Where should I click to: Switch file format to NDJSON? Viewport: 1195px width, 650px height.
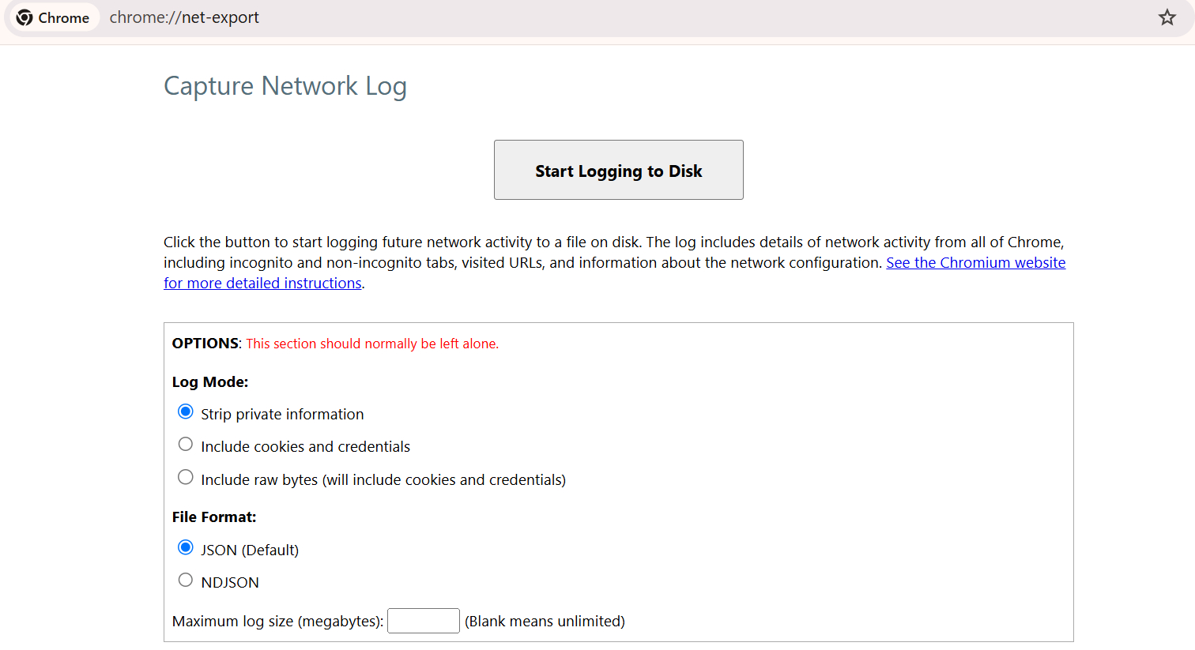186,580
